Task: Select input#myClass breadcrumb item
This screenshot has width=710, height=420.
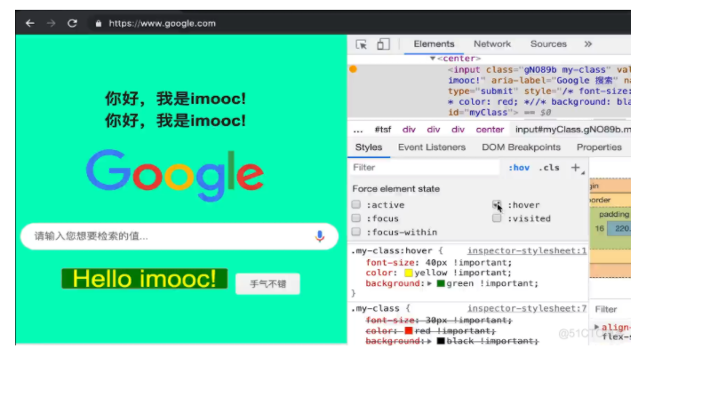Action: tap(573, 130)
